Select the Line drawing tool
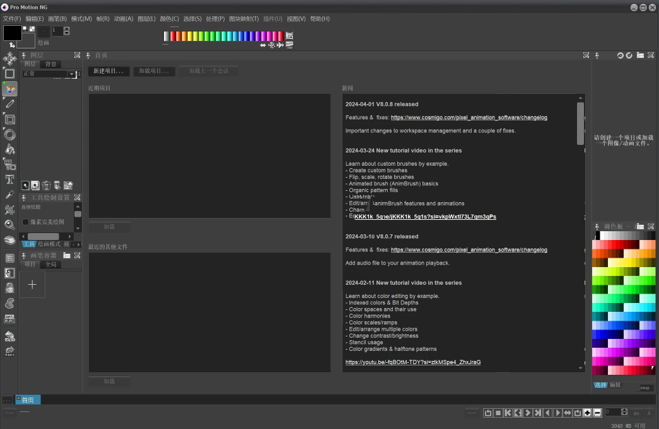Viewport: 659px width, 429px height. 9,104
